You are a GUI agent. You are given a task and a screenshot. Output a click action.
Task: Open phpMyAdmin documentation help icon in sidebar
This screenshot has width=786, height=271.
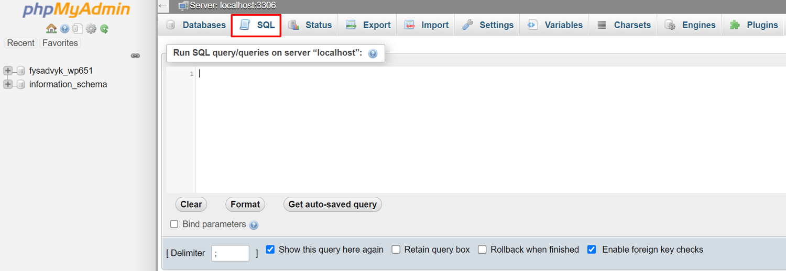tap(64, 29)
